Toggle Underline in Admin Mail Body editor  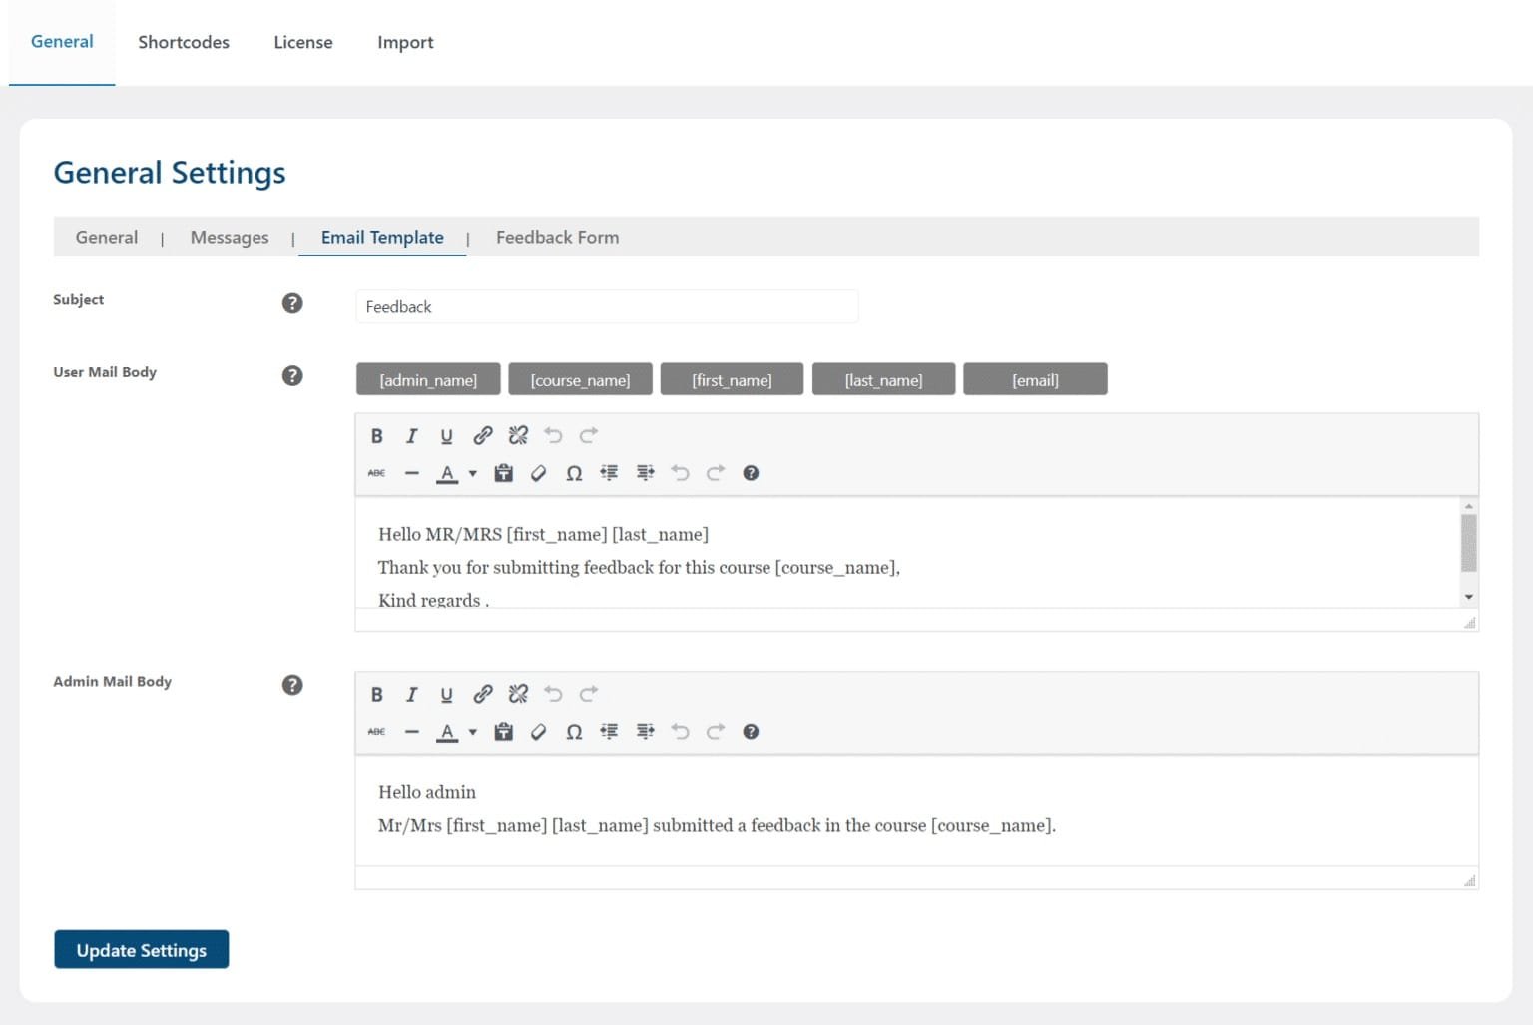tap(446, 694)
